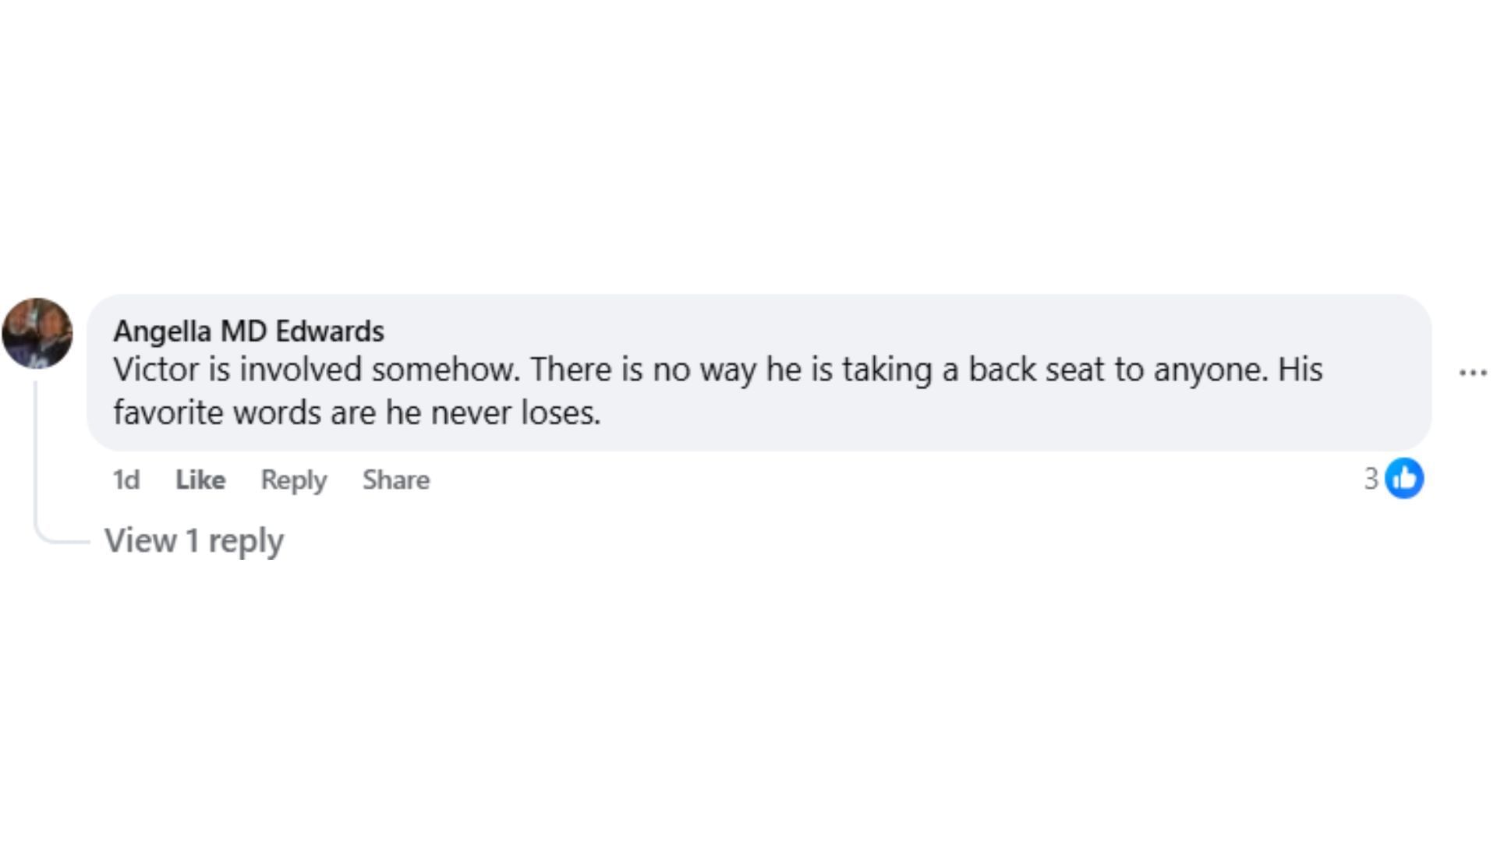The height and width of the screenshot is (842, 1497).
Task: Open Angella MD Edwards' profile picture
Action: click(37, 333)
